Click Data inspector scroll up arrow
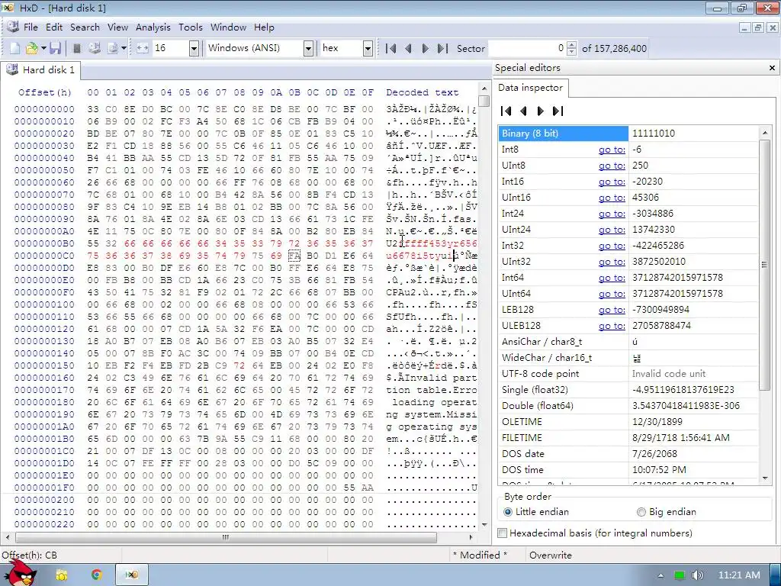This screenshot has width=781, height=586. pyautogui.click(x=765, y=133)
